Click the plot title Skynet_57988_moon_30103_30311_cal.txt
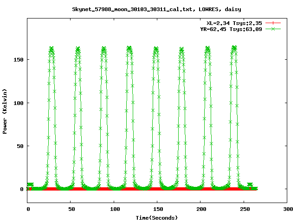The width and height of the screenshot is (297, 222). (x=156, y=9)
